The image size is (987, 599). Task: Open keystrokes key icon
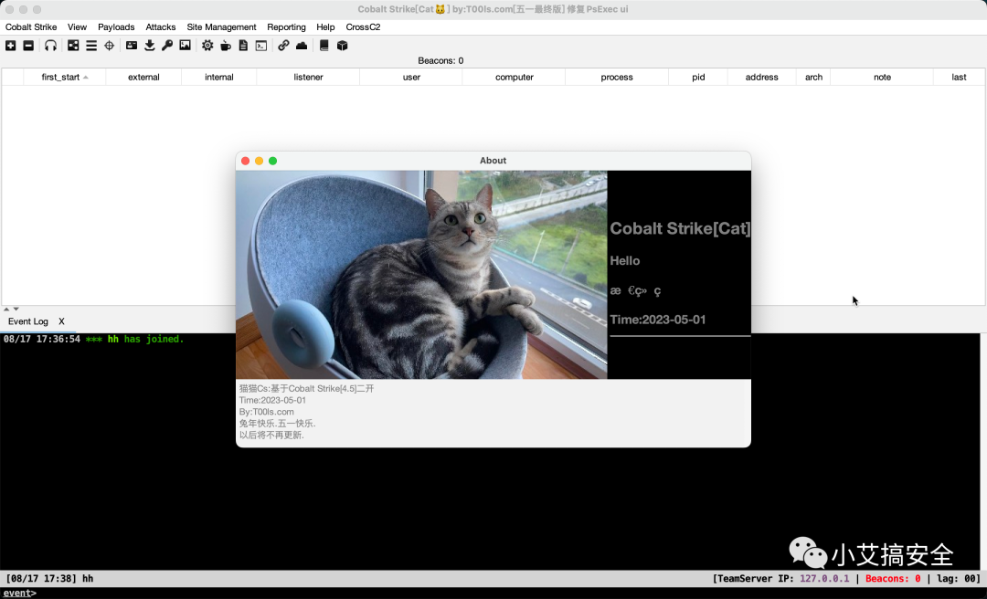coord(167,46)
